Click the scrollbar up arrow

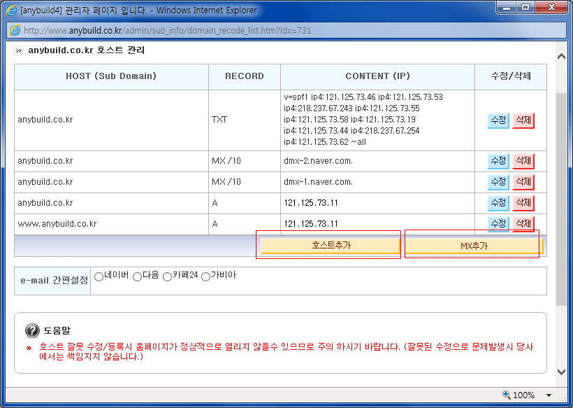coord(561,57)
